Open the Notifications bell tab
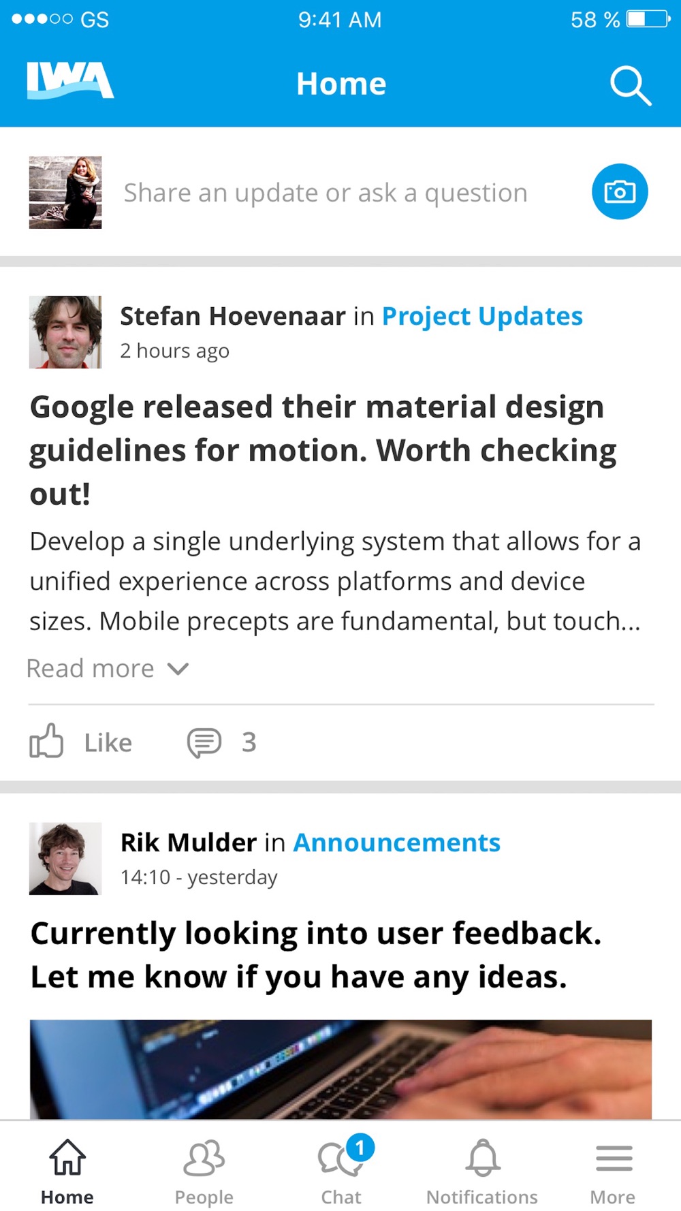Image resolution: width=681 pixels, height=1211 pixels. tap(482, 1169)
